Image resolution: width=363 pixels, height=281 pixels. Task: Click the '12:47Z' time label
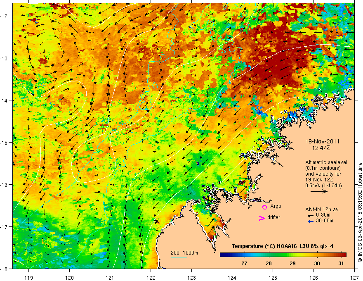[x=321, y=148]
